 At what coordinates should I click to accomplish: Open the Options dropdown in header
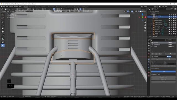click(144, 9)
